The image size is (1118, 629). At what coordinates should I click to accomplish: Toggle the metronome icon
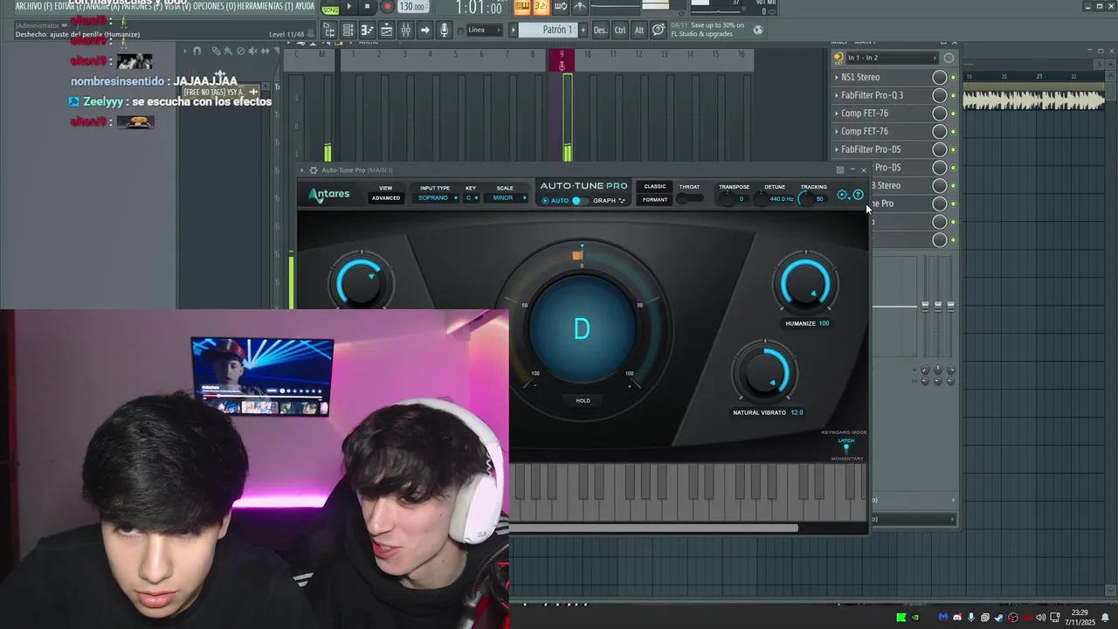pyautogui.click(x=579, y=7)
